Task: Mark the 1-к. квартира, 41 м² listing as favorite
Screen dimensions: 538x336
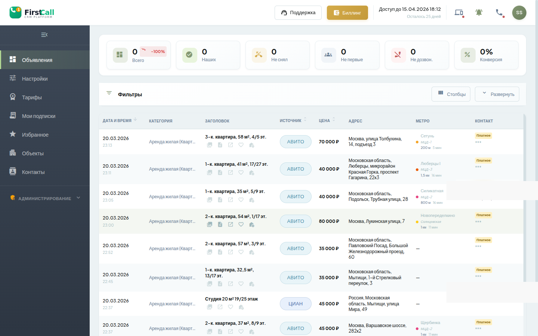Action: coord(241,172)
